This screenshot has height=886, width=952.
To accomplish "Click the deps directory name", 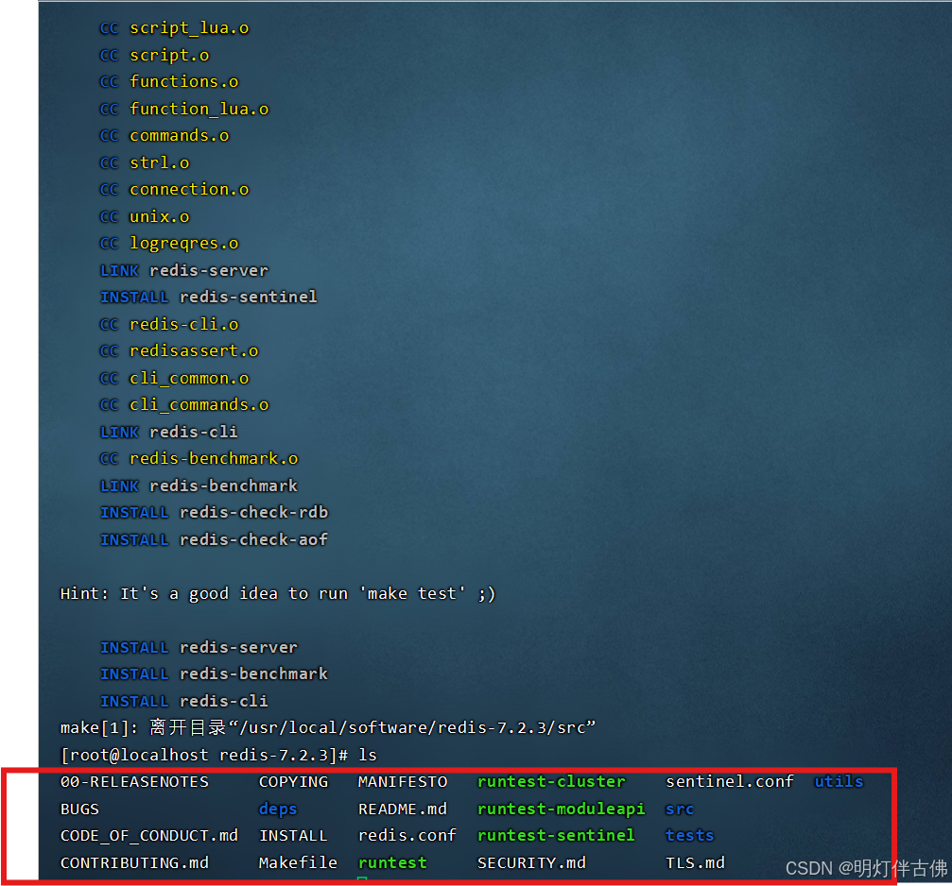I will [278, 809].
